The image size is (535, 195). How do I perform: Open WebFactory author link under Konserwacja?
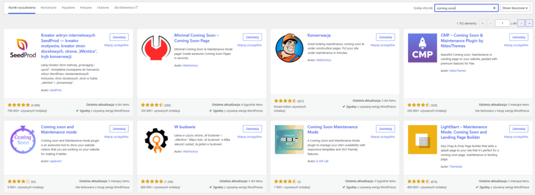point(324,60)
